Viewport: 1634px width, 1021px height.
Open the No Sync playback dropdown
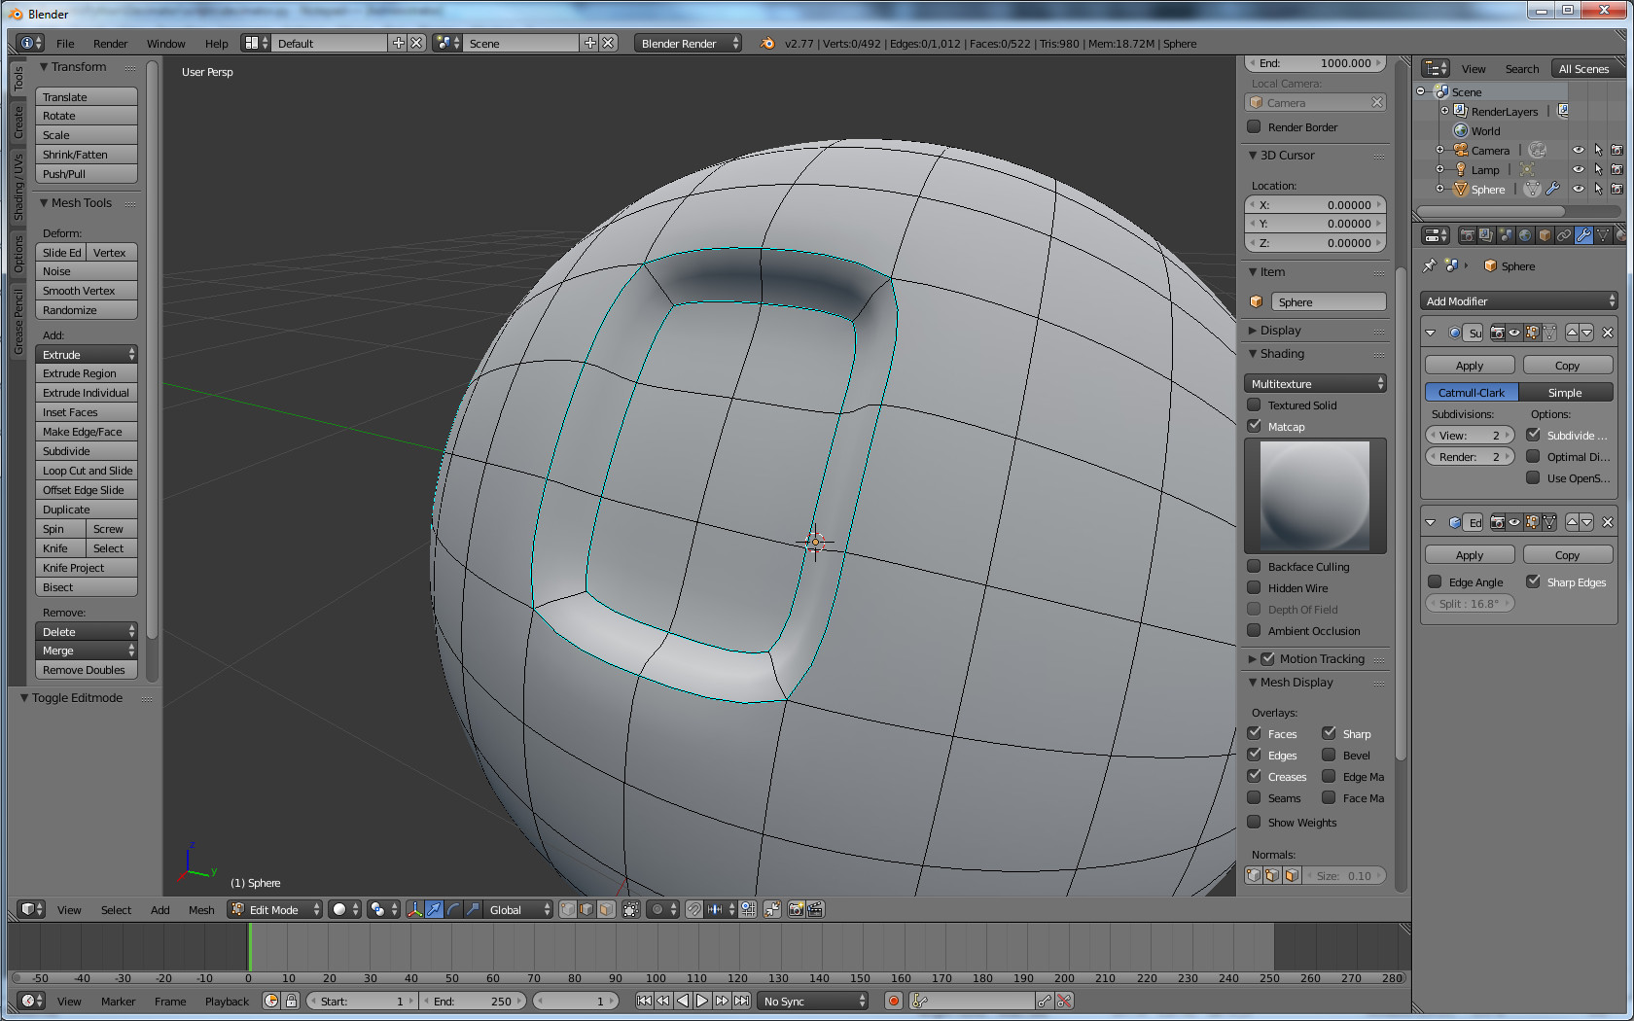tap(813, 1001)
